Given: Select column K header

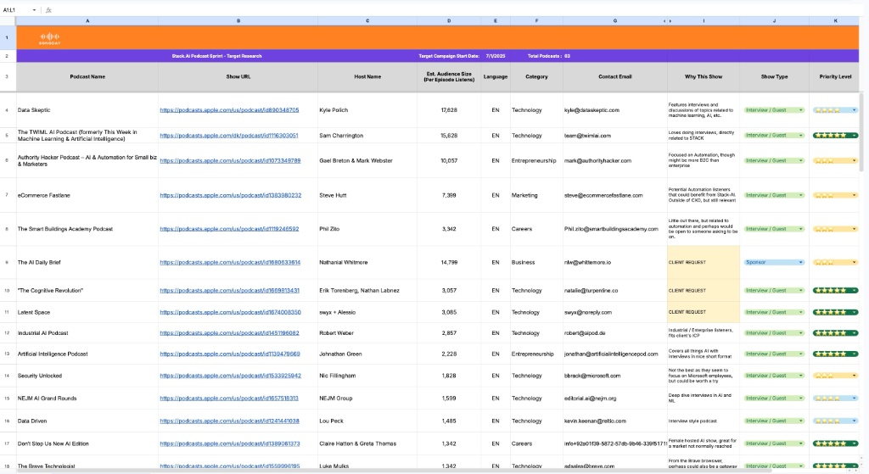Looking at the screenshot, I should [834, 20].
